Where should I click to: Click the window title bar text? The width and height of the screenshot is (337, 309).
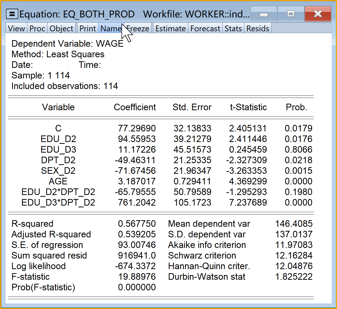(x=134, y=14)
